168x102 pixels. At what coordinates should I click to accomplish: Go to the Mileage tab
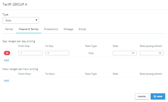coord(68,29)
